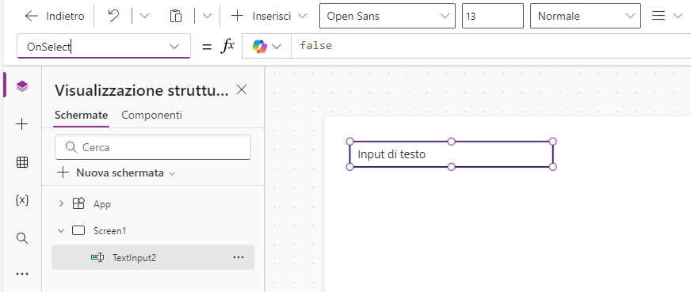
Task: Open the Open Sans font dropdown
Action: (387, 16)
